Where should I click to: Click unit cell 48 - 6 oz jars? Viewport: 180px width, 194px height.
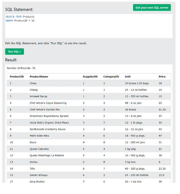(133, 103)
